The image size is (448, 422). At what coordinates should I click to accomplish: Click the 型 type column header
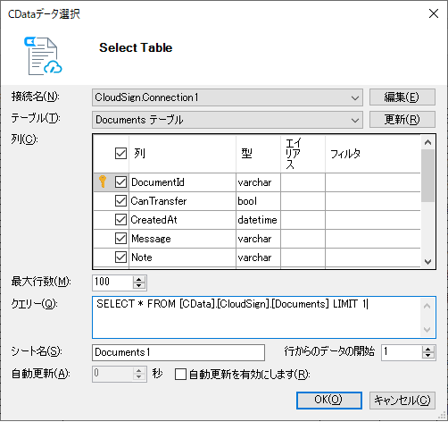258,154
